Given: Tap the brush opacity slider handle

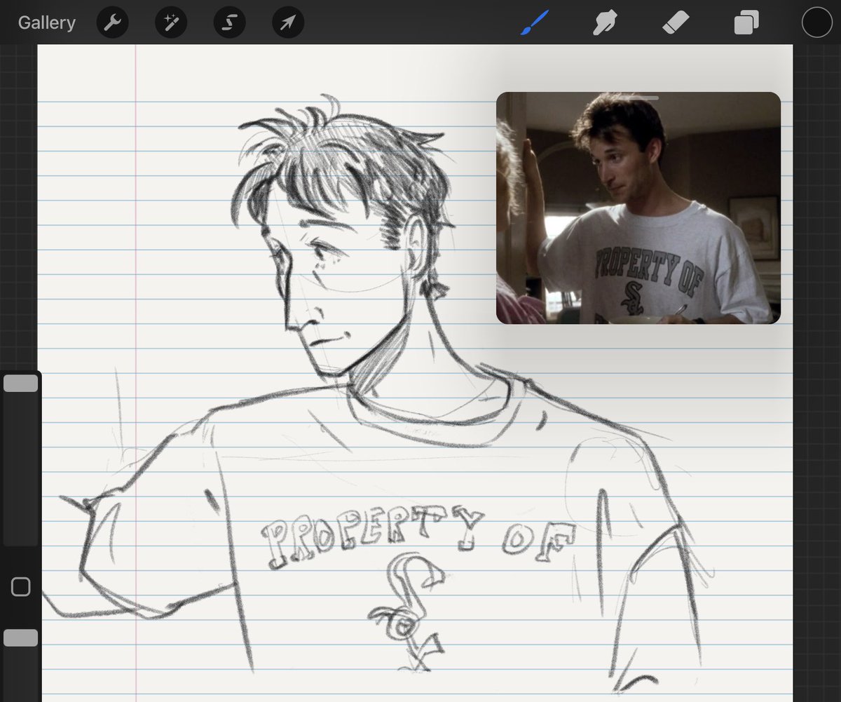Looking at the screenshot, I should pyautogui.click(x=21, y=637).
